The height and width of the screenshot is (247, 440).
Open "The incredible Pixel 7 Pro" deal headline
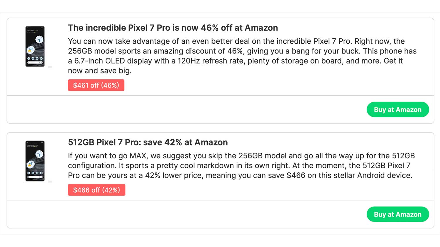click(173, 28)
